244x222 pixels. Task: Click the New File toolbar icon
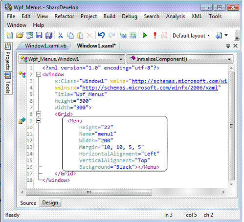[x=10, y=35]
